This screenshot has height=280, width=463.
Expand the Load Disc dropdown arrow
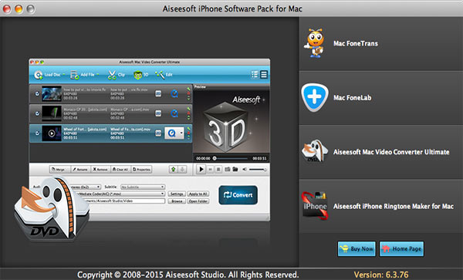click(63, 74)
